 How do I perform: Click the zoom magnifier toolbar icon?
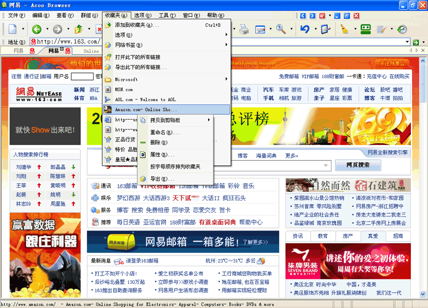(281, 29)
